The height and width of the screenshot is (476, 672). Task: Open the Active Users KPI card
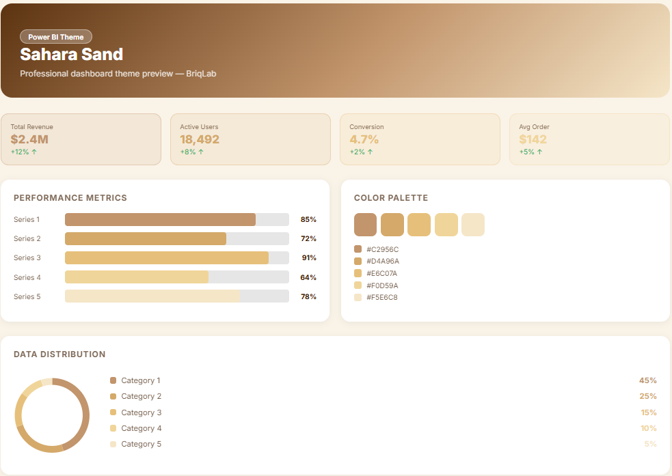click(250, 139)
